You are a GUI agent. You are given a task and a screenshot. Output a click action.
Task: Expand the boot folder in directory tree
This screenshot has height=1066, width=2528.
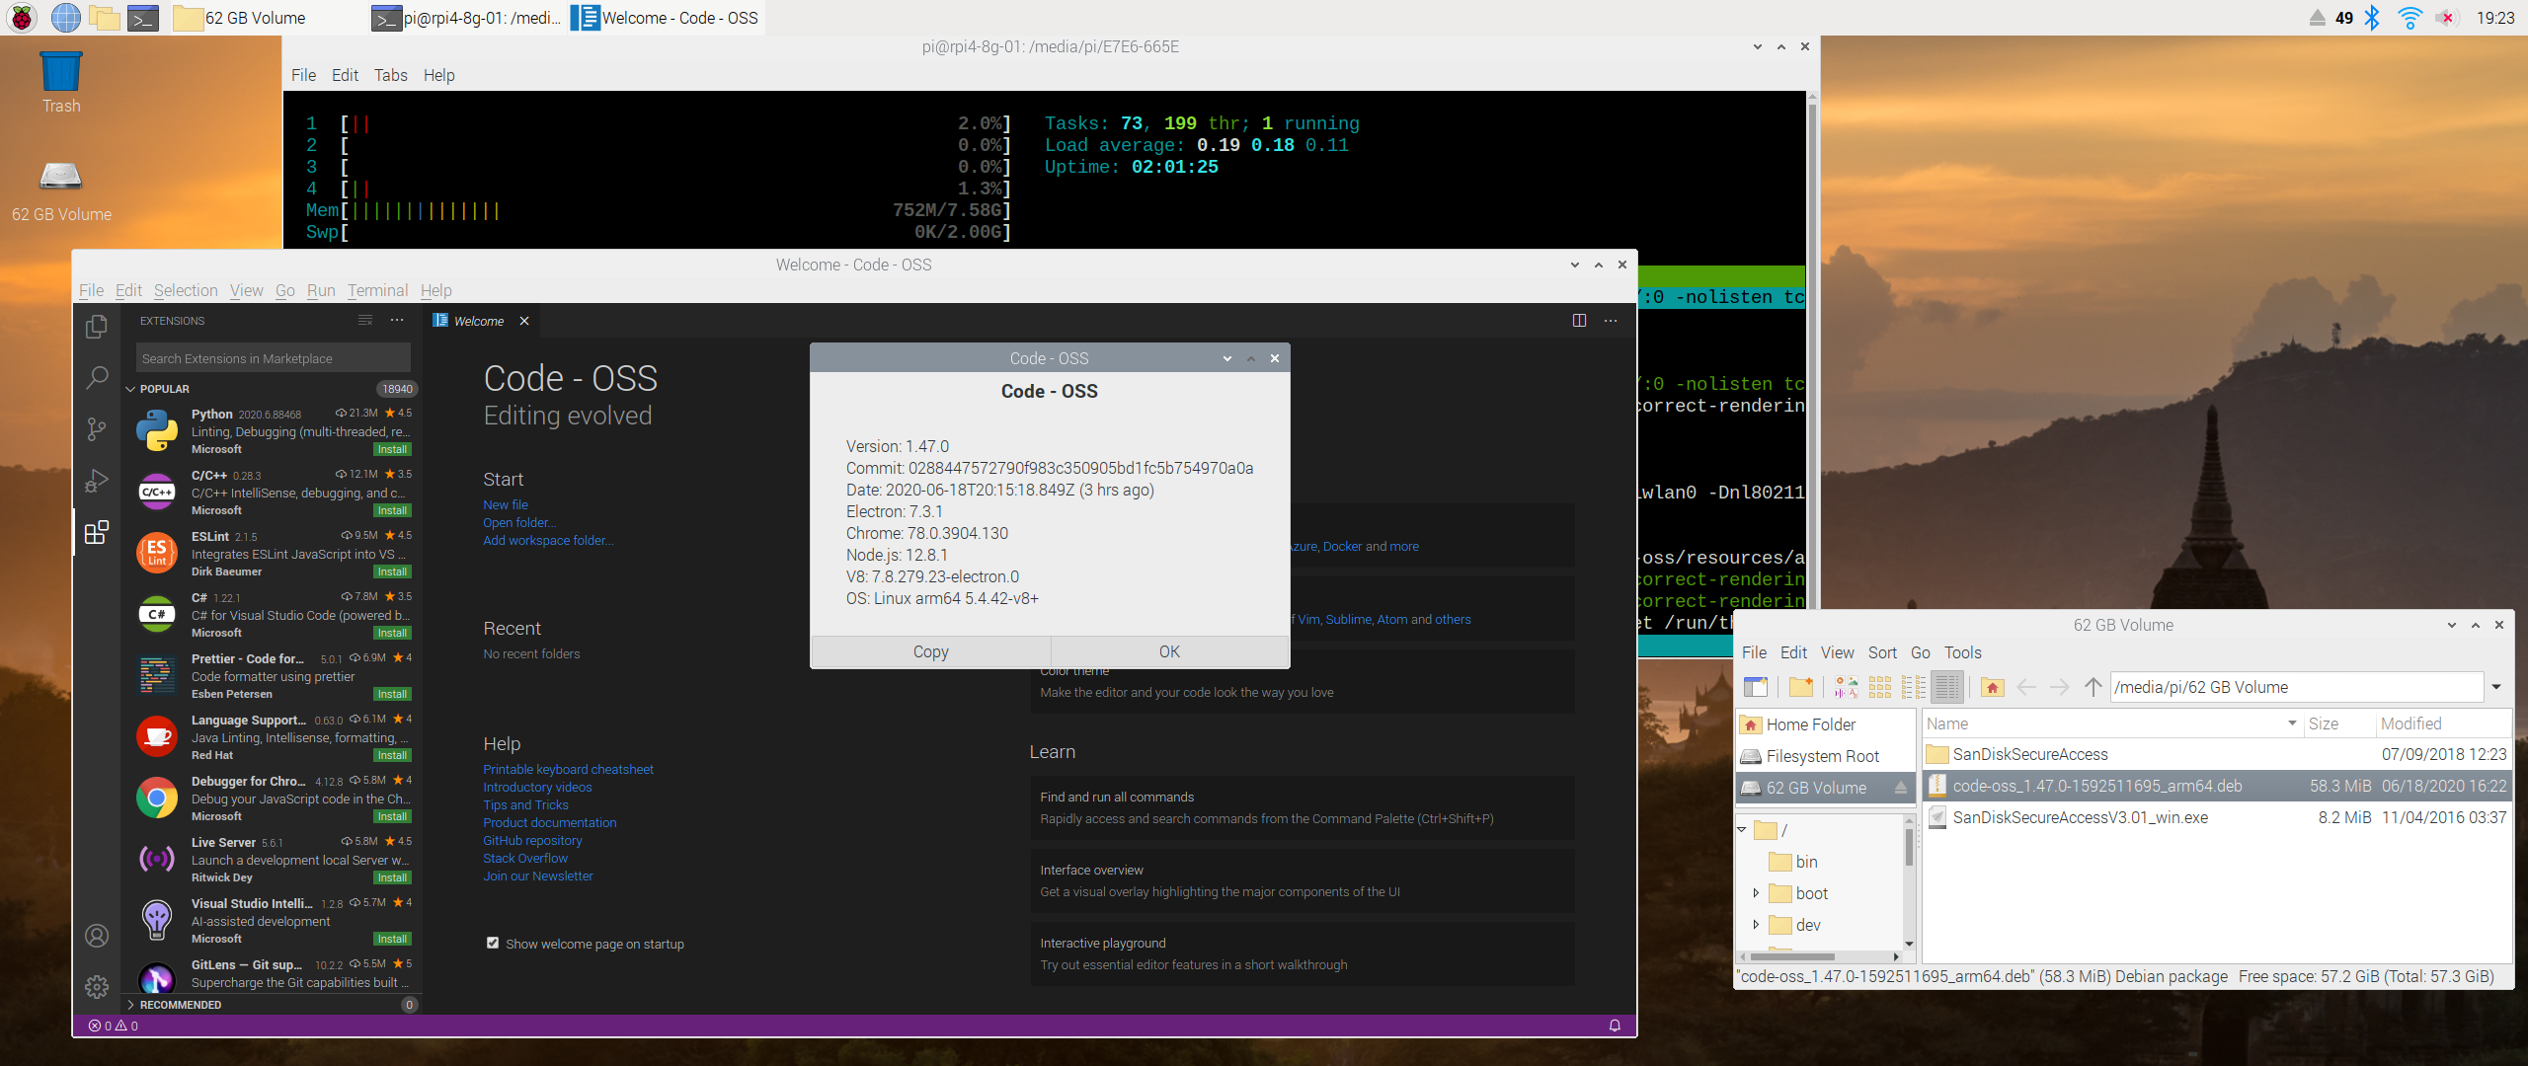click(1756, 893)
